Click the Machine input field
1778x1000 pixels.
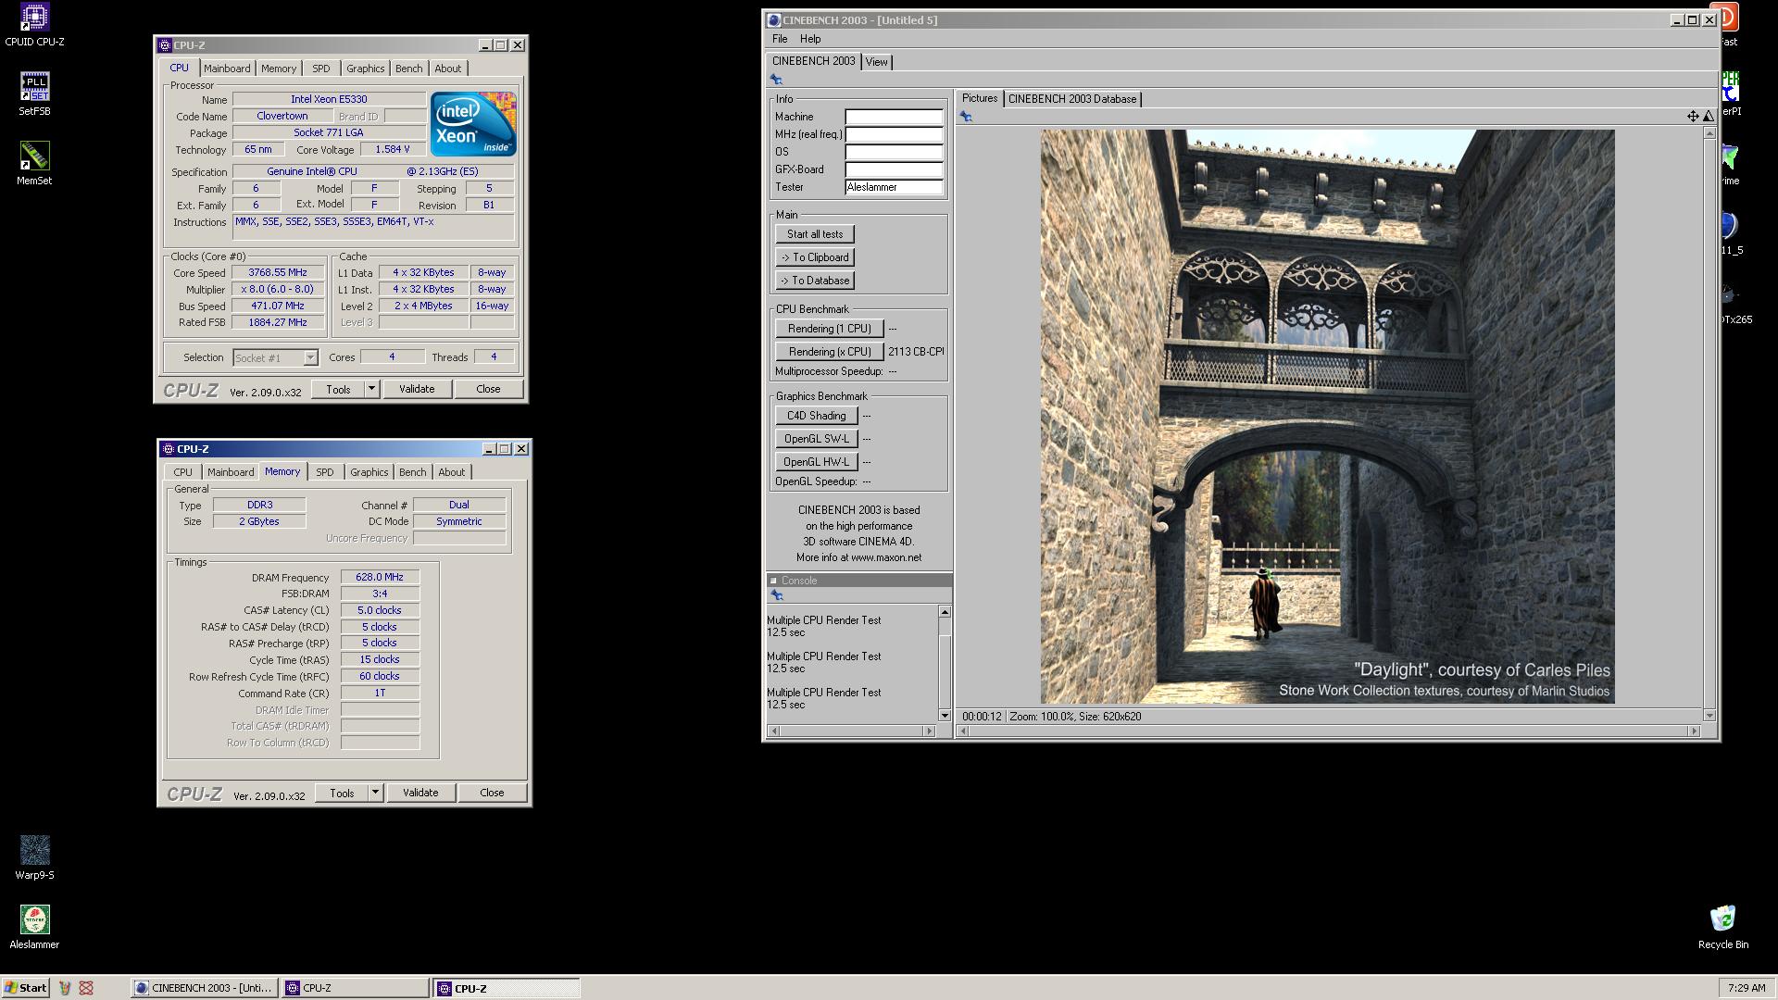pos(894,117)
